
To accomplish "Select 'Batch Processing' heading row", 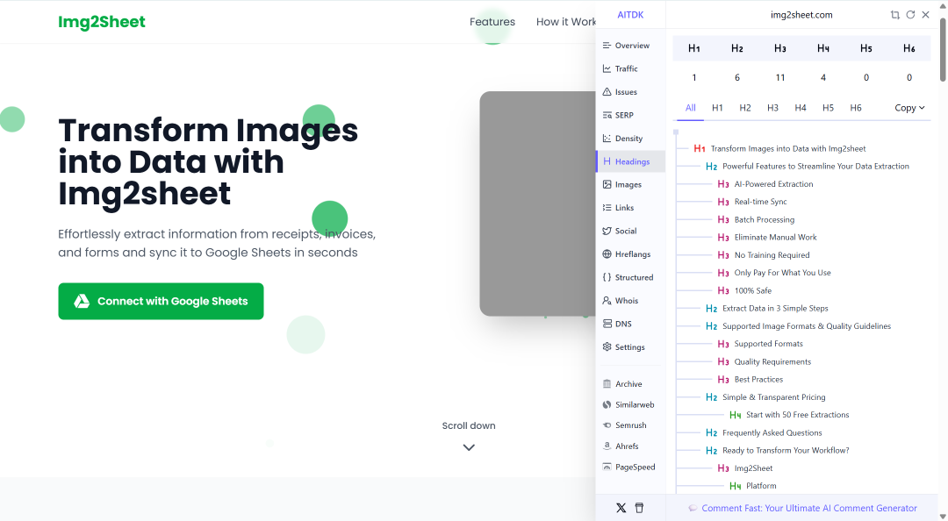I will 756,219.
